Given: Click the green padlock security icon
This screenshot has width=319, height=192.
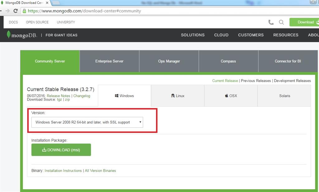Looking at the screenshot, I should coord(24,11).
